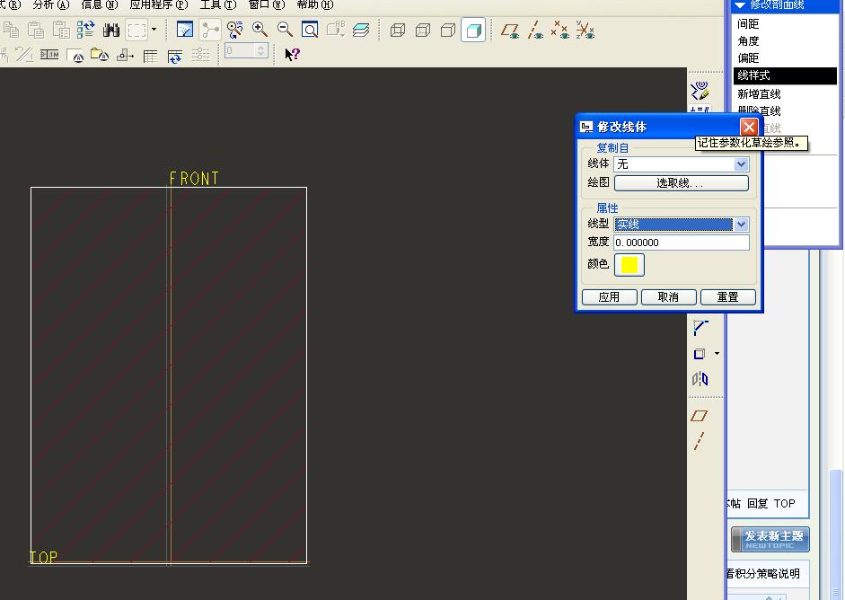Click the corner chamfer sketch icon
Image resolution: width=845 pixels, height=600 pixels.
[700, 327]
